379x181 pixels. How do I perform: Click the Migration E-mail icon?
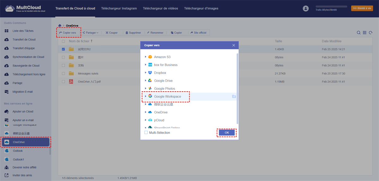[7, 92]
